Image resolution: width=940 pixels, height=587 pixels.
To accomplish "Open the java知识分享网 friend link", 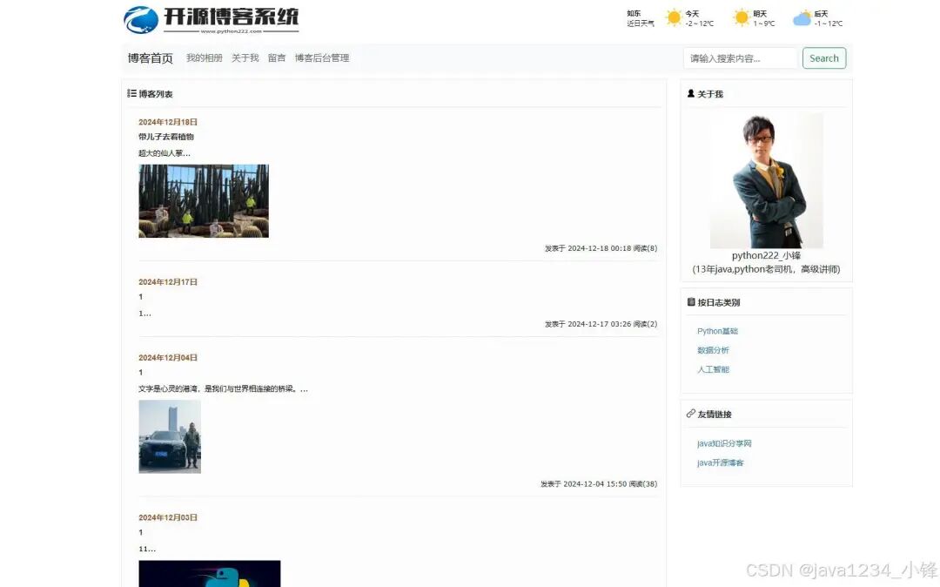I will (724, 443).
